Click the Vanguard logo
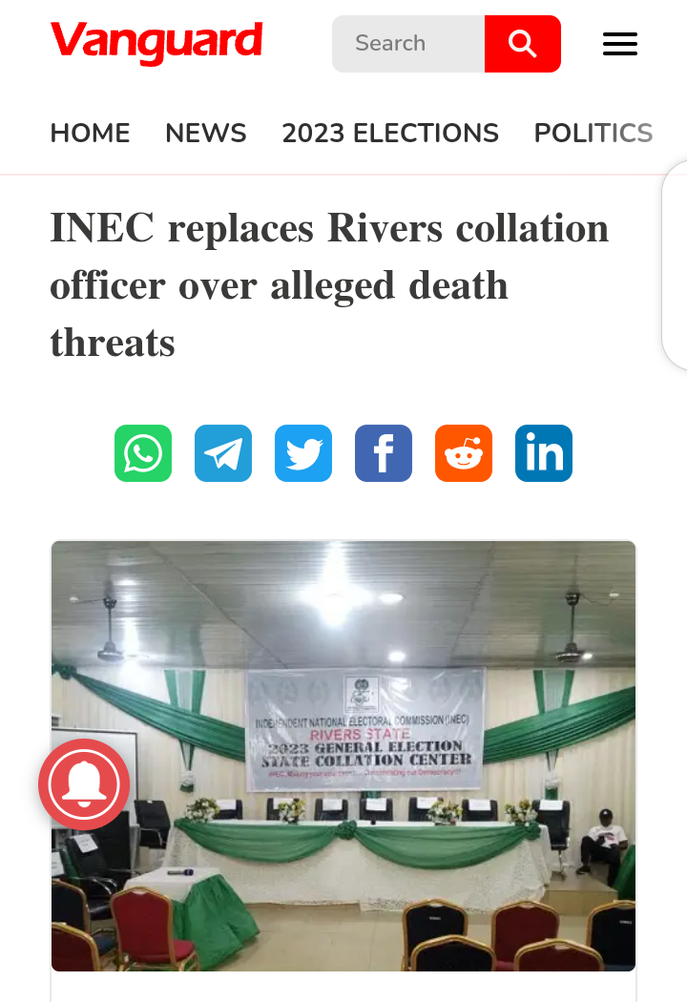 tap(156, 42)
